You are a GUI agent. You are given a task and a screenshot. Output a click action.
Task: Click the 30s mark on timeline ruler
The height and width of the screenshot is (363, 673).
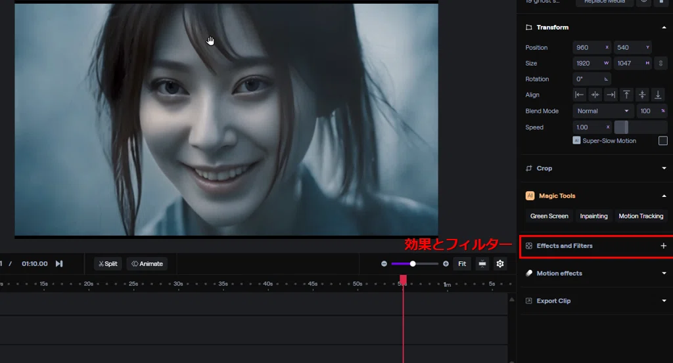pyautogui.click(x=178, y=284)
